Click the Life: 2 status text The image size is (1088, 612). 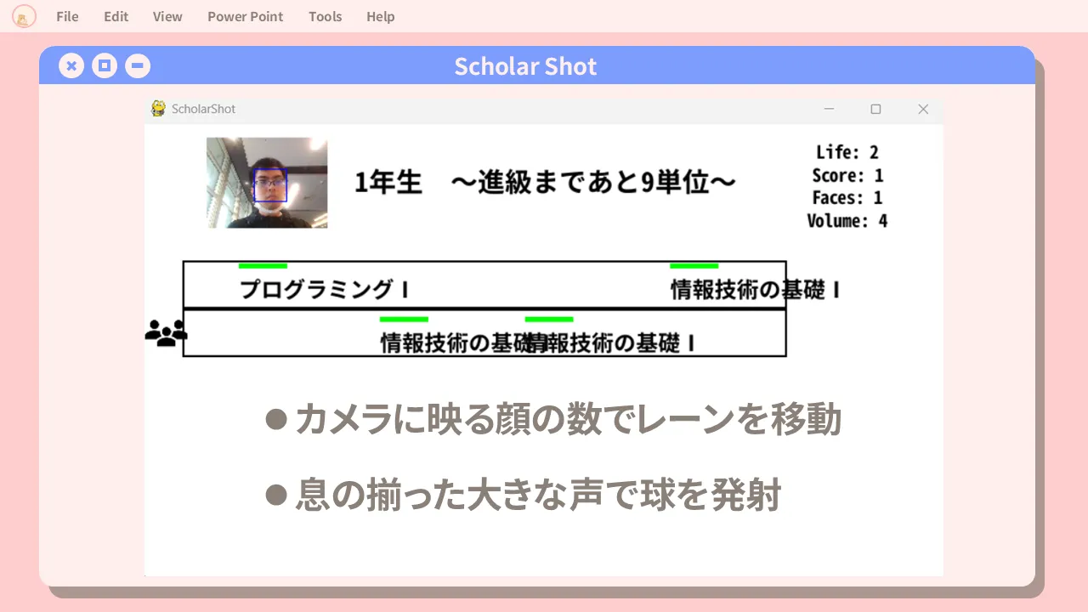click(847, 153)
